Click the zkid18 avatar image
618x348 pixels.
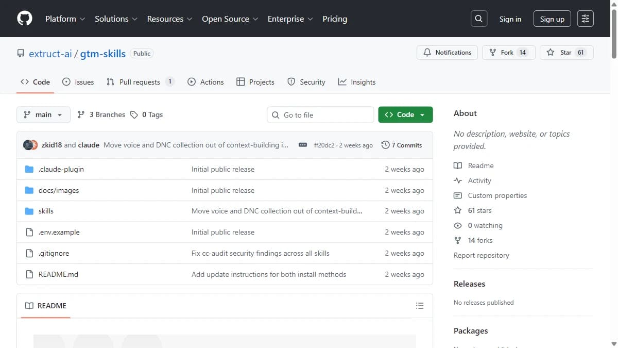28,145
